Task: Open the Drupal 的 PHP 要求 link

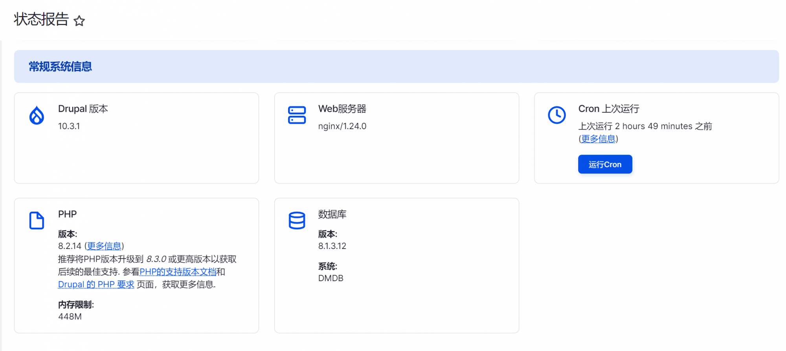Action: [x=96, y=284]
